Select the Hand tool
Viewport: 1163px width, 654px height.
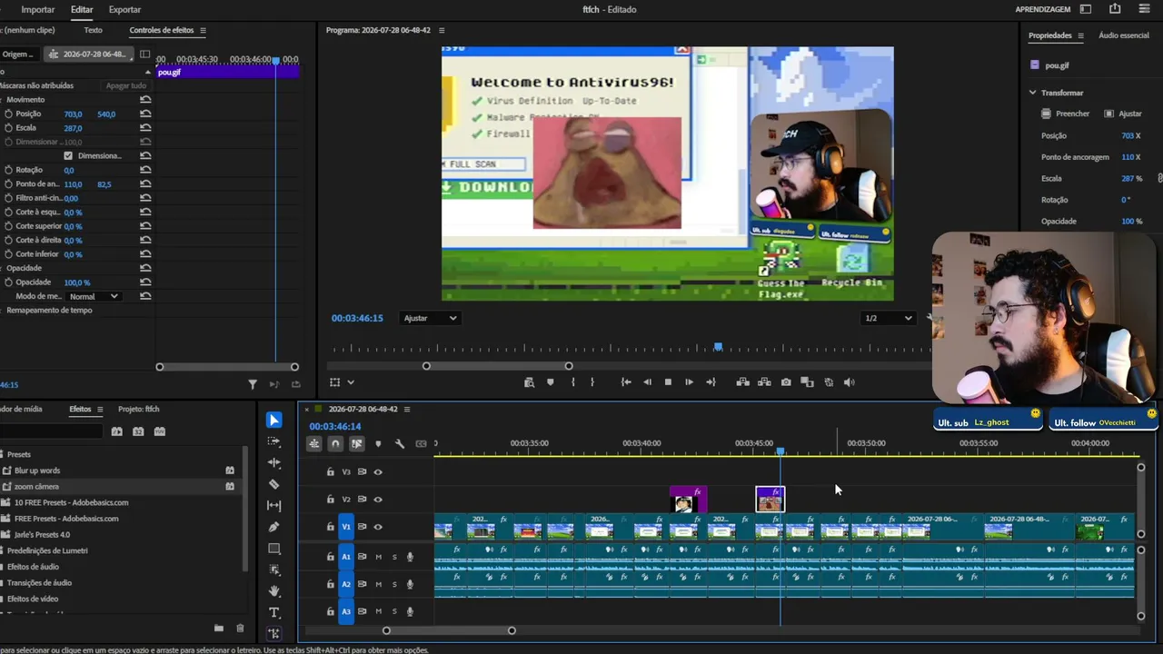(274, 591)
